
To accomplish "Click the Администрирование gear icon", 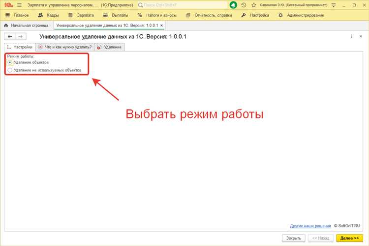I will point(280,15).
